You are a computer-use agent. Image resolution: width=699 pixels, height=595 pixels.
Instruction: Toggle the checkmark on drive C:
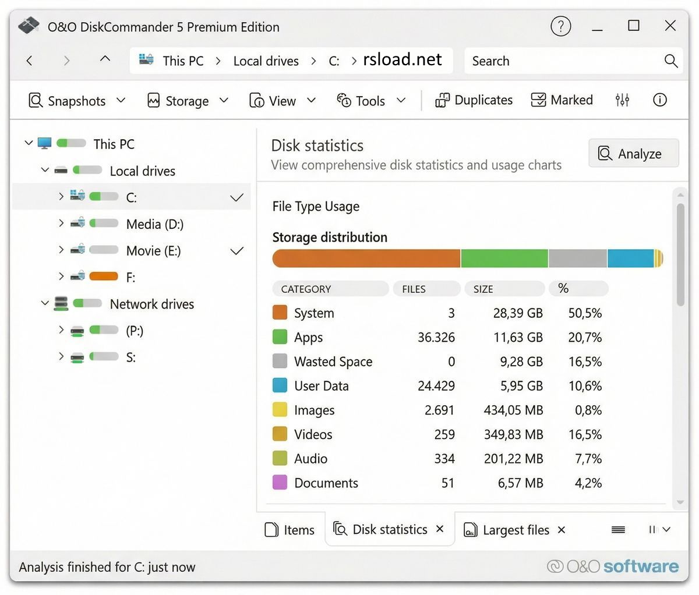click(236, 198)
